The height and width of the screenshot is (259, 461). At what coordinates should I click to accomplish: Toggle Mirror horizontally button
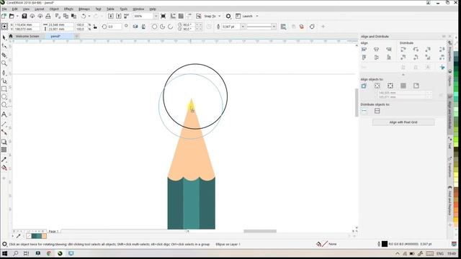(135, 27)
